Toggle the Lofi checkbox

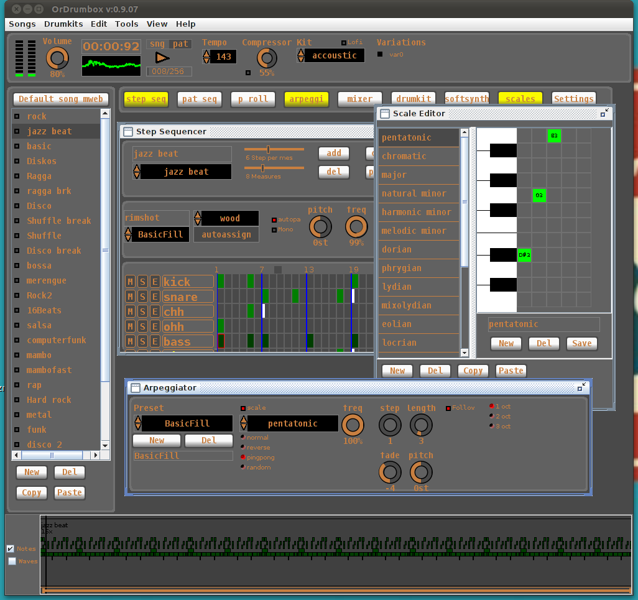point(344,43)
